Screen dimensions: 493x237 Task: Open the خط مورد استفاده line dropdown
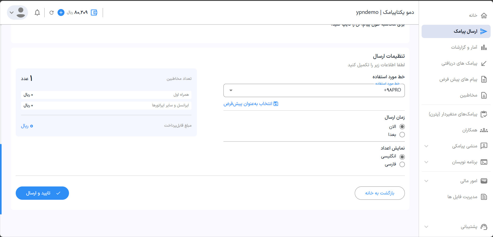pyautogui.click(x=314, y=90)
